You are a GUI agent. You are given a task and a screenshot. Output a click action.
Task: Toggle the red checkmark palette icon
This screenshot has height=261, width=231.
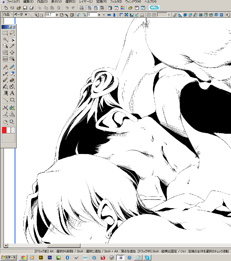tap(116, 8)
